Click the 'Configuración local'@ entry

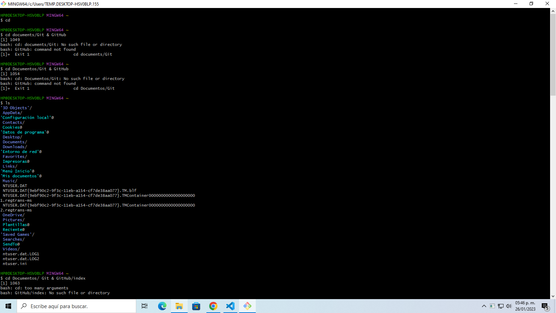pos(27,118)
